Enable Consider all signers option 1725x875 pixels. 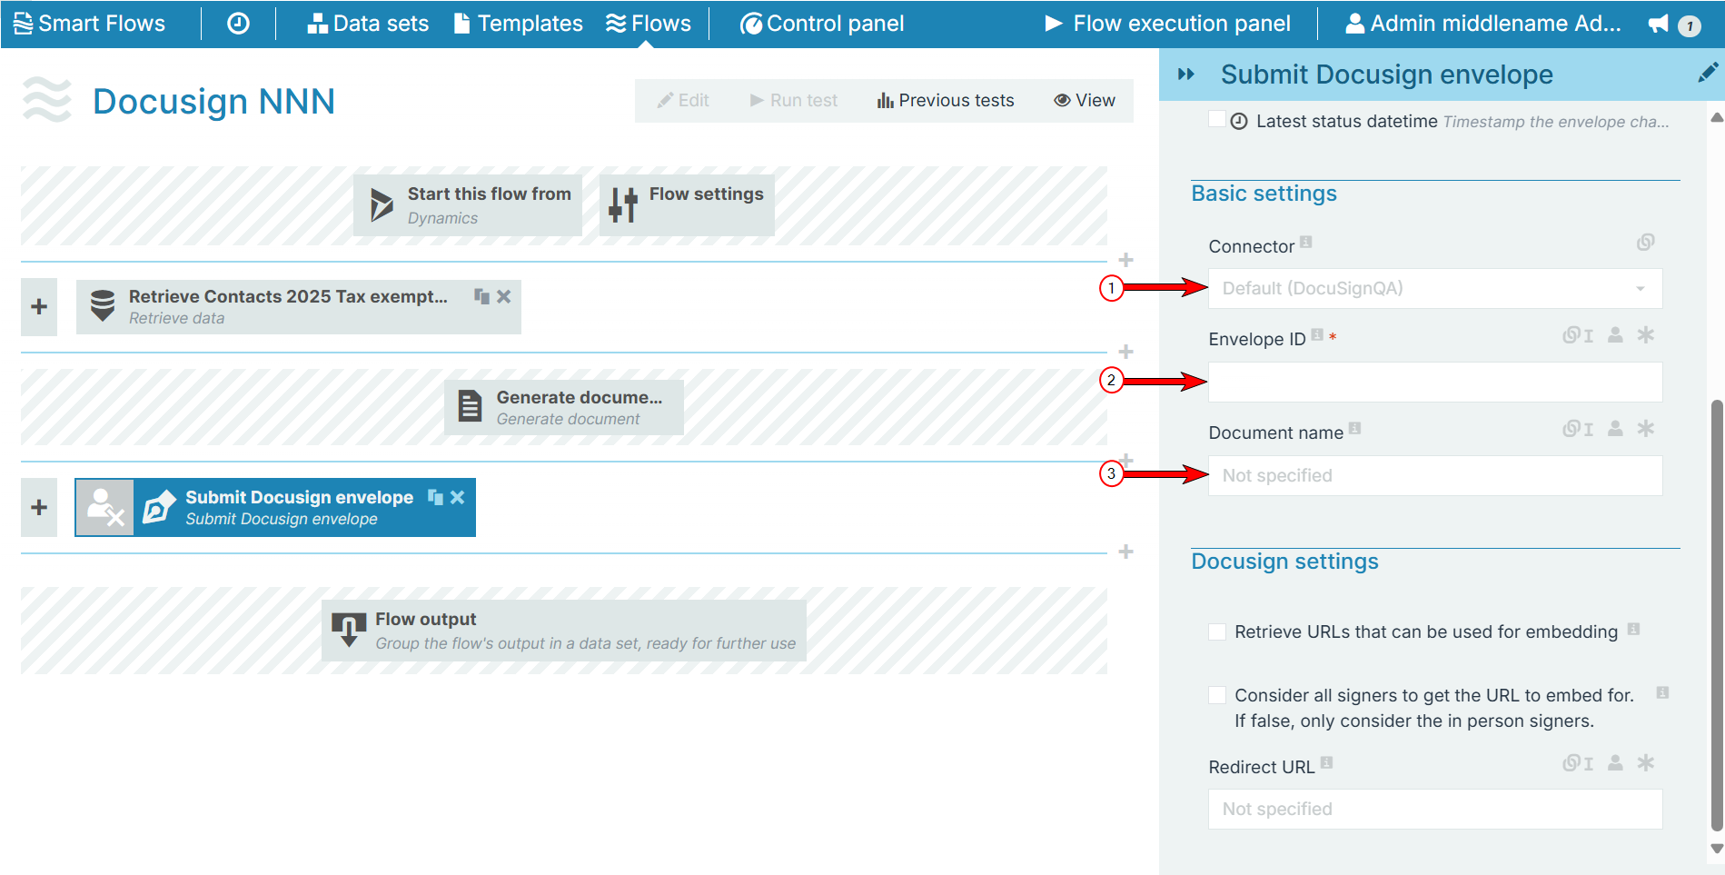click(x=1217, y=694)
